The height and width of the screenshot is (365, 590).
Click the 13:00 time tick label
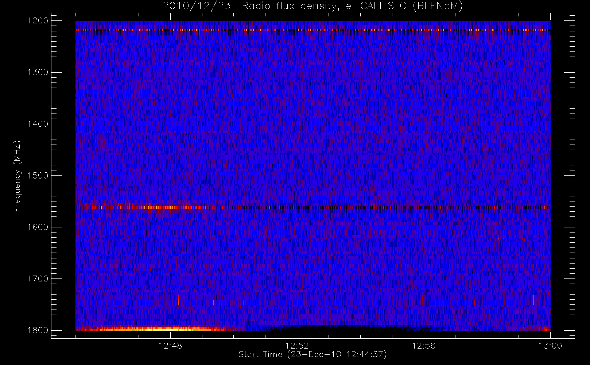[x=550, y=346]
